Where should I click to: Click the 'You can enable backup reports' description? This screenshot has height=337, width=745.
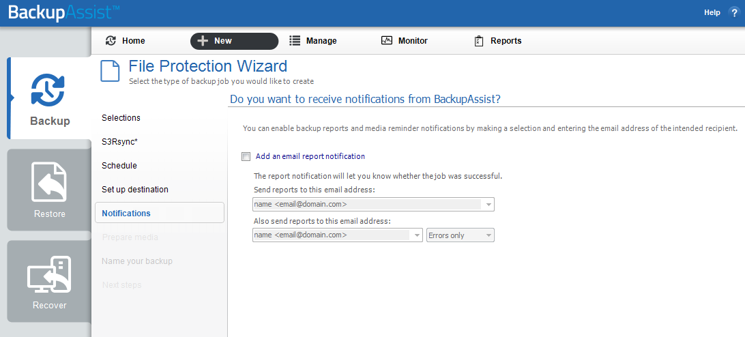(x=490, y=128)
